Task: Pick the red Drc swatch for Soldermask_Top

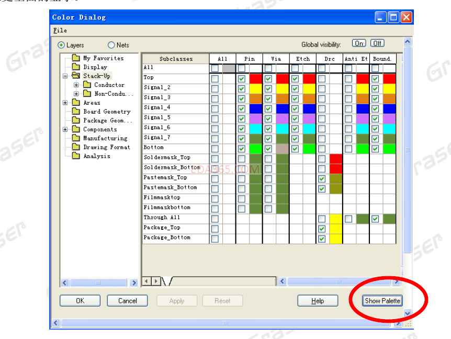Action: [x=336, y=159]
